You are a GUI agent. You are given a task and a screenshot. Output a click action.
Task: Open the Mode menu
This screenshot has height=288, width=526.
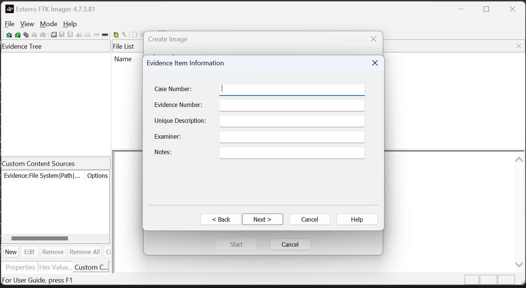[x=48, y=24]
